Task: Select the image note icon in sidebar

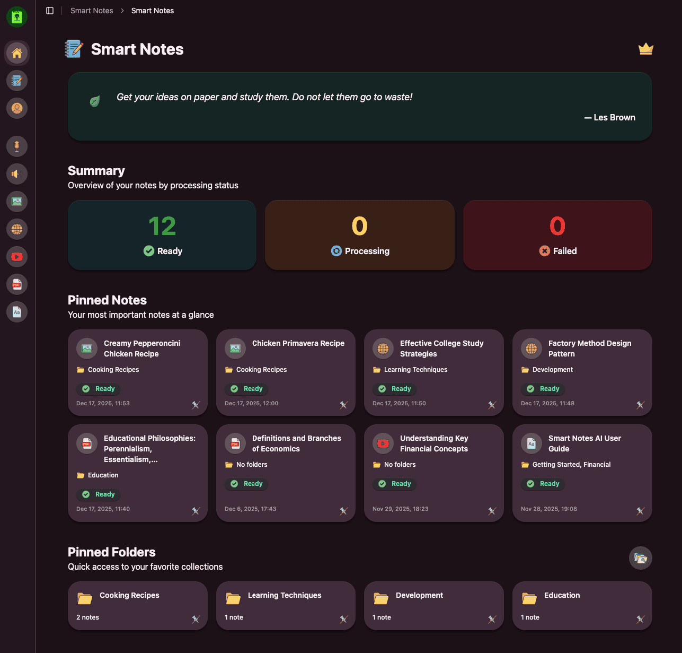Action: tap(17, 202)
